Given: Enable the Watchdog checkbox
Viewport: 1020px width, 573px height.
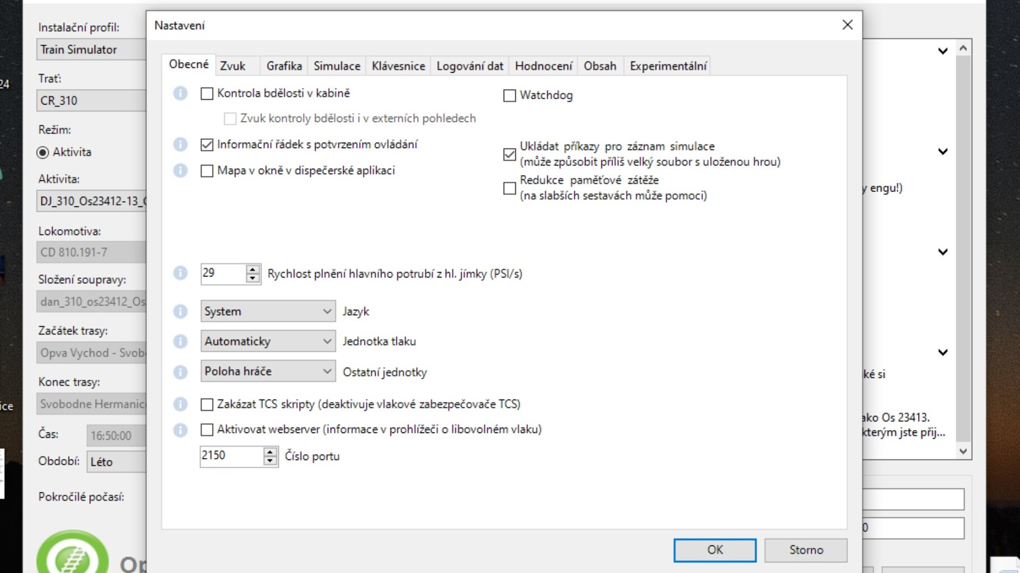Looking at the screenshot, I should 510,96.
